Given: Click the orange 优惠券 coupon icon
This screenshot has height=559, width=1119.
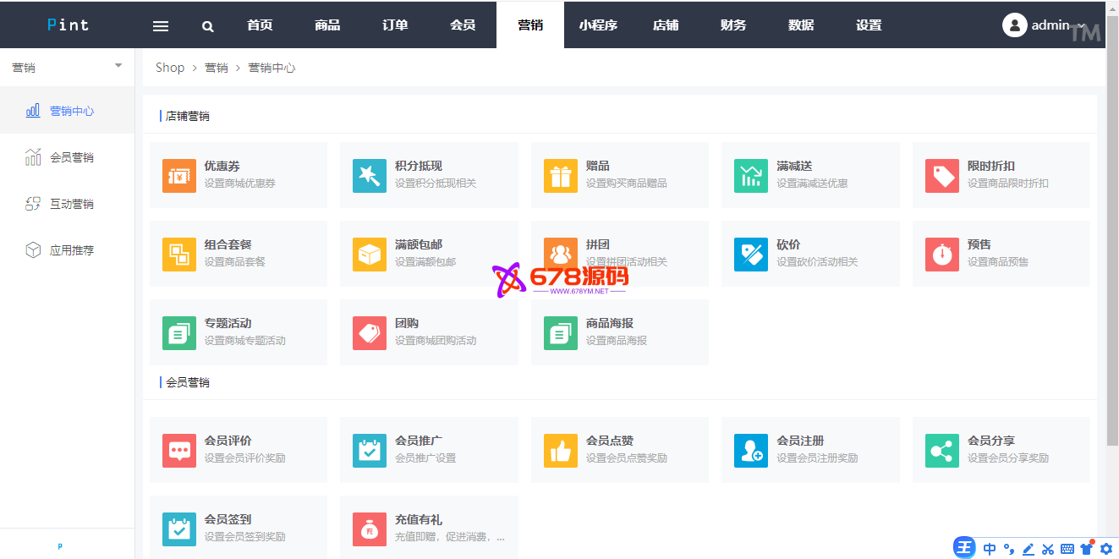Looking at the screenshot, I should (178, 176).
